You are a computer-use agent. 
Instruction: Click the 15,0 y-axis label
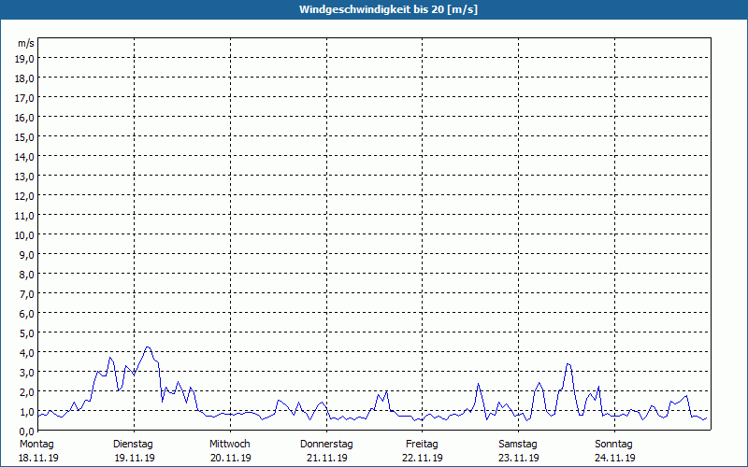tap(25, 137)
